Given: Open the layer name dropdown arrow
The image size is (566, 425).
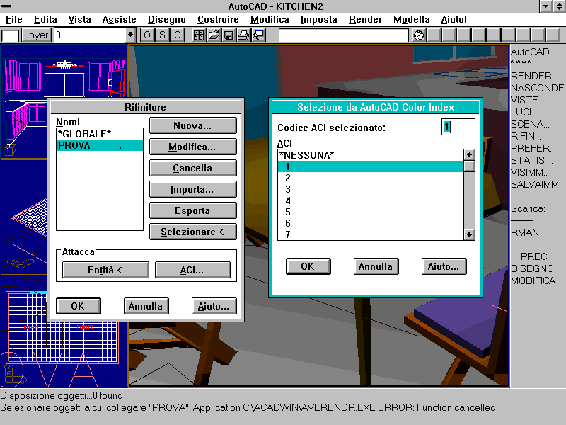Looking at the screenshot, I should 130,35.
